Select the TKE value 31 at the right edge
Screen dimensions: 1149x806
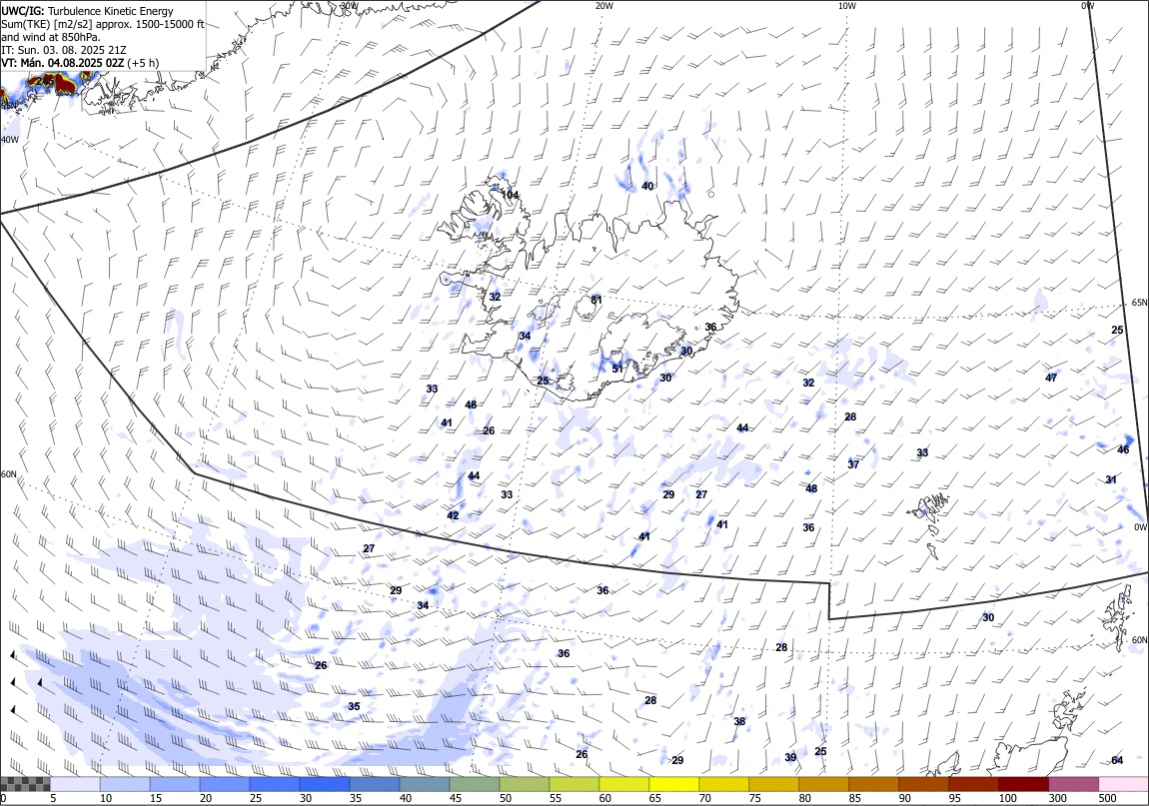pyautogui.click(x=1111, y=480)
